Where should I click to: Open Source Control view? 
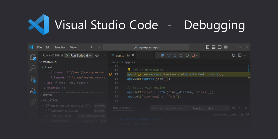tap(33, 79)
